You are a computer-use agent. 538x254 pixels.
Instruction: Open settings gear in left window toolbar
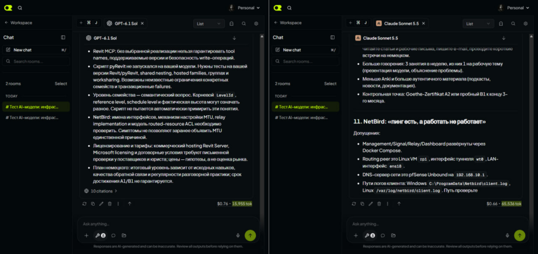tap(256, 24)
